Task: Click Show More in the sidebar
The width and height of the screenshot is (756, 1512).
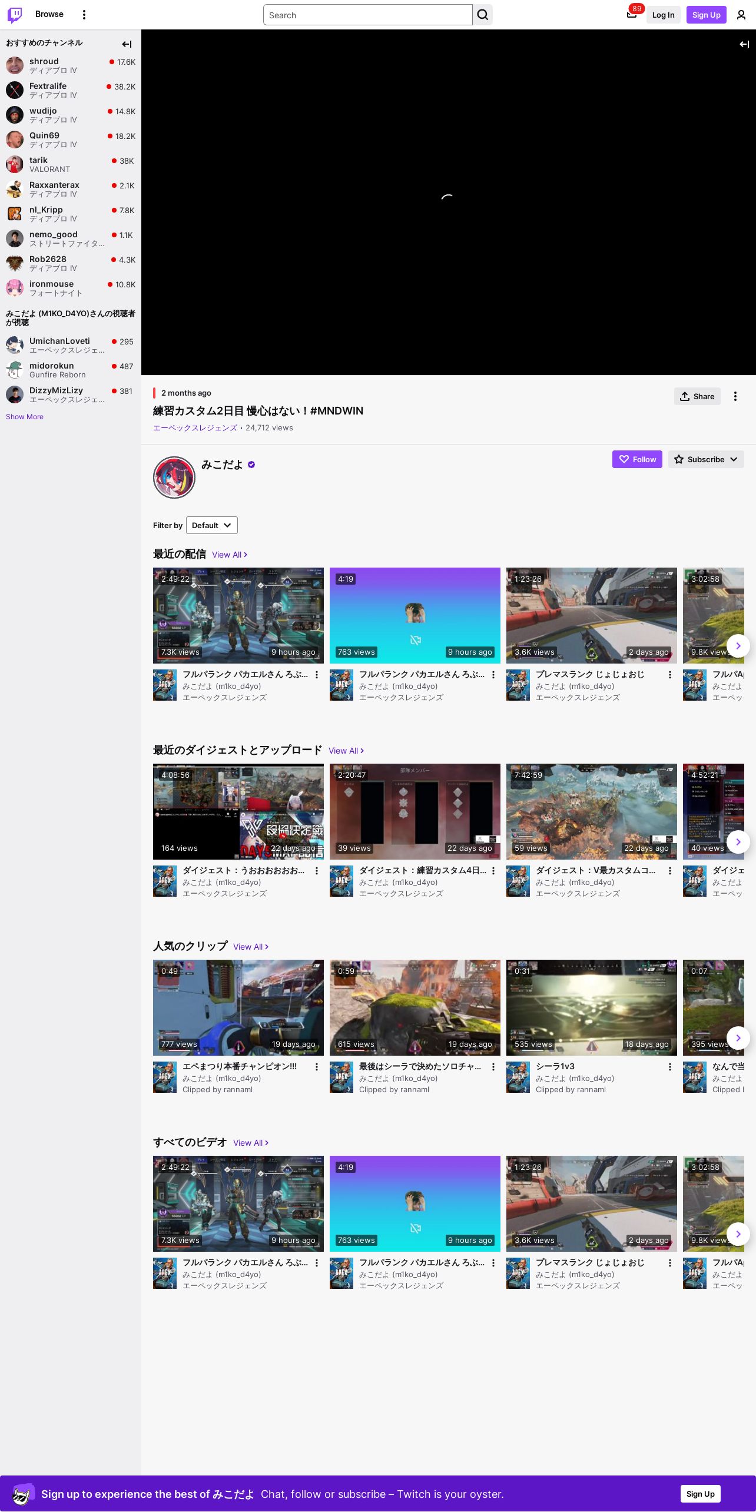Action: point(25,417)
